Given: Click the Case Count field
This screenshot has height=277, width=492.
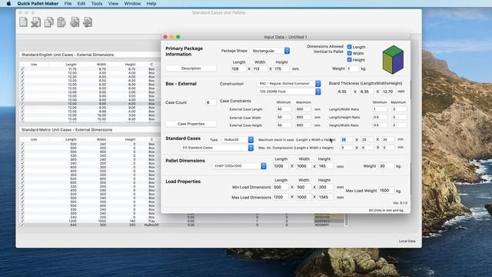Looking at the screenshot, I should [211, 102].
